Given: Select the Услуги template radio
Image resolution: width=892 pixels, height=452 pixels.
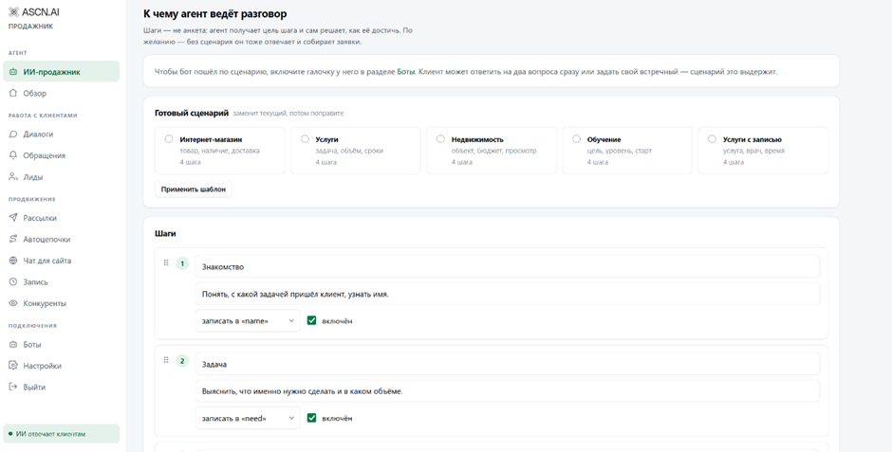Looking at the screenshot, I should coord(305,139).
